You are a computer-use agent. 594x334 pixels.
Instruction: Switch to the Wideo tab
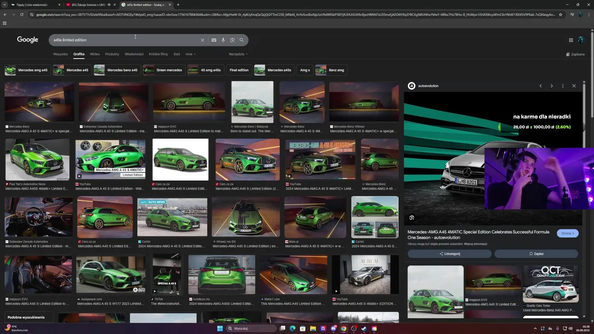[x=95, y=54]
